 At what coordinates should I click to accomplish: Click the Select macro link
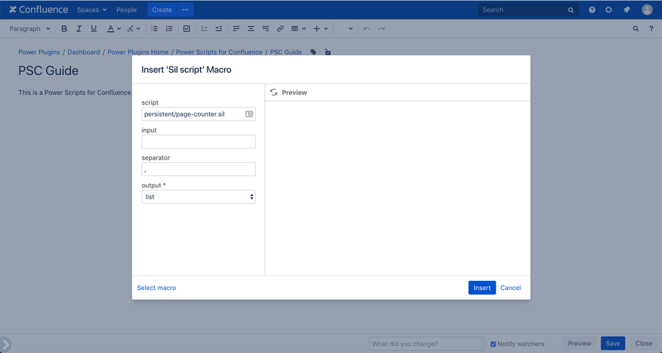click(x=156, y=287)
